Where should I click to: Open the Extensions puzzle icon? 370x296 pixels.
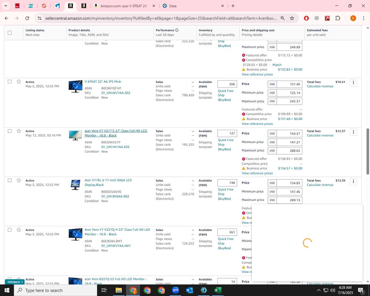(x=338, y=18)
